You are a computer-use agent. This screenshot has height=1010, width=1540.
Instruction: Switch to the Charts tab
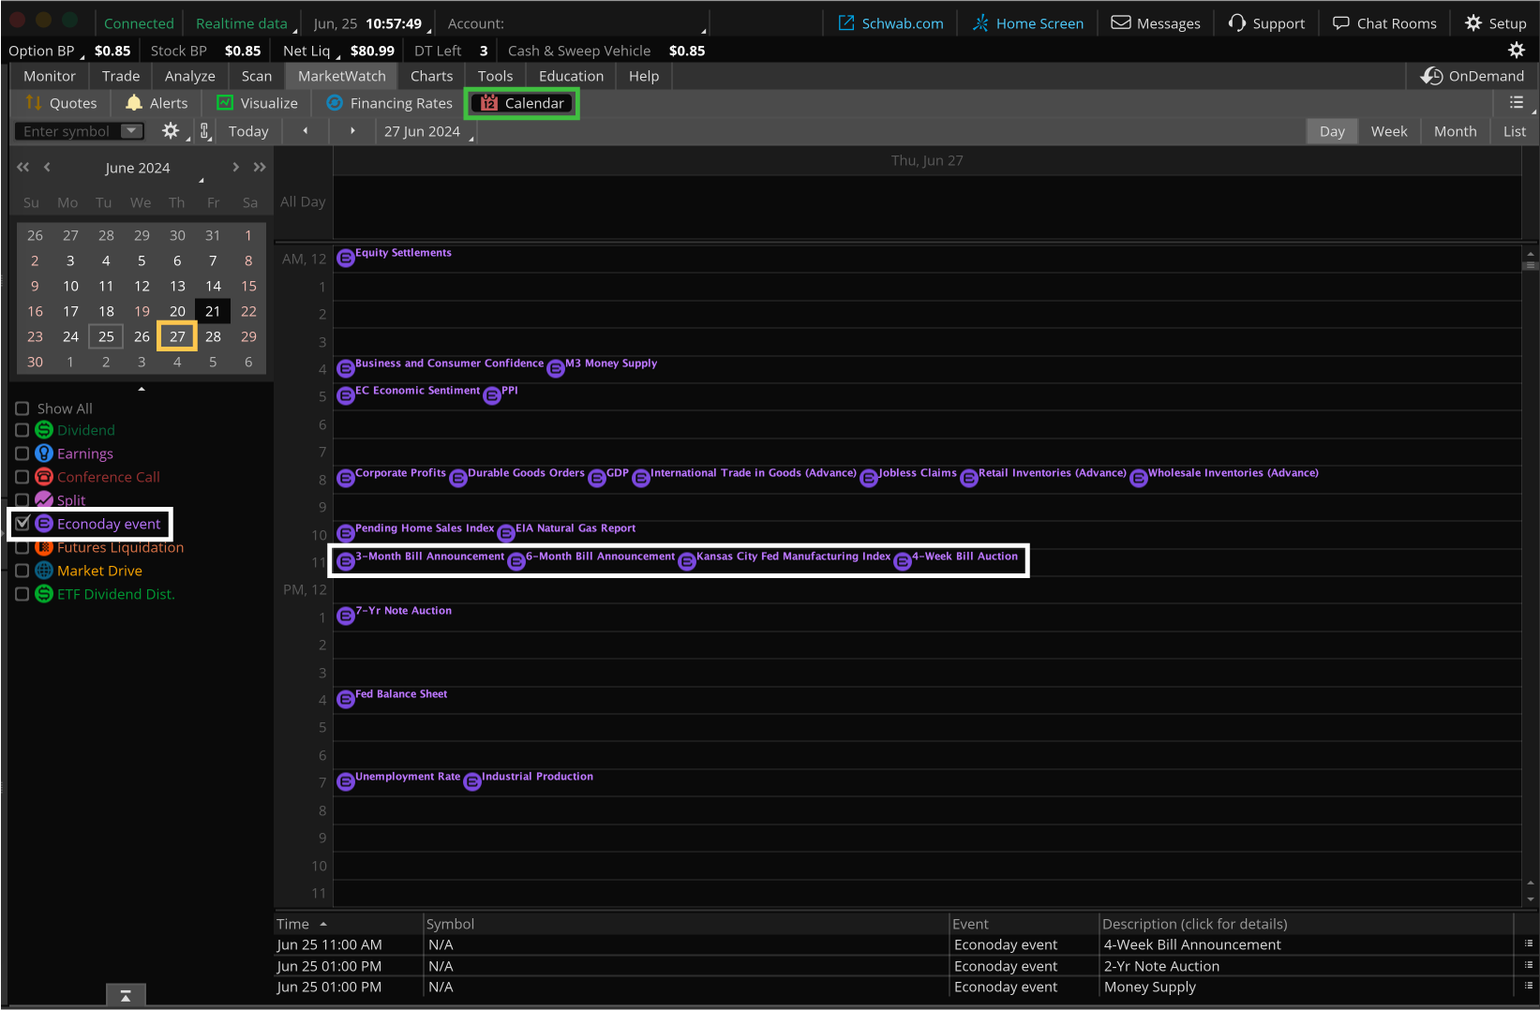pyautogui.click(x=431, y=76)
